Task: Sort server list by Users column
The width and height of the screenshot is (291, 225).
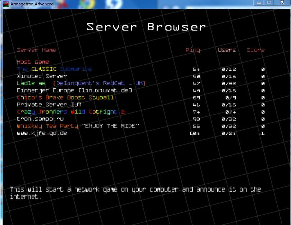Action: pos(227,50)
